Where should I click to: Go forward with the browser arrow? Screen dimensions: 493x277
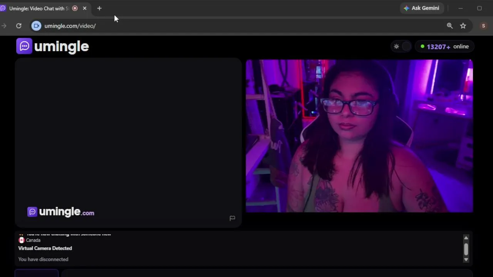4,26
